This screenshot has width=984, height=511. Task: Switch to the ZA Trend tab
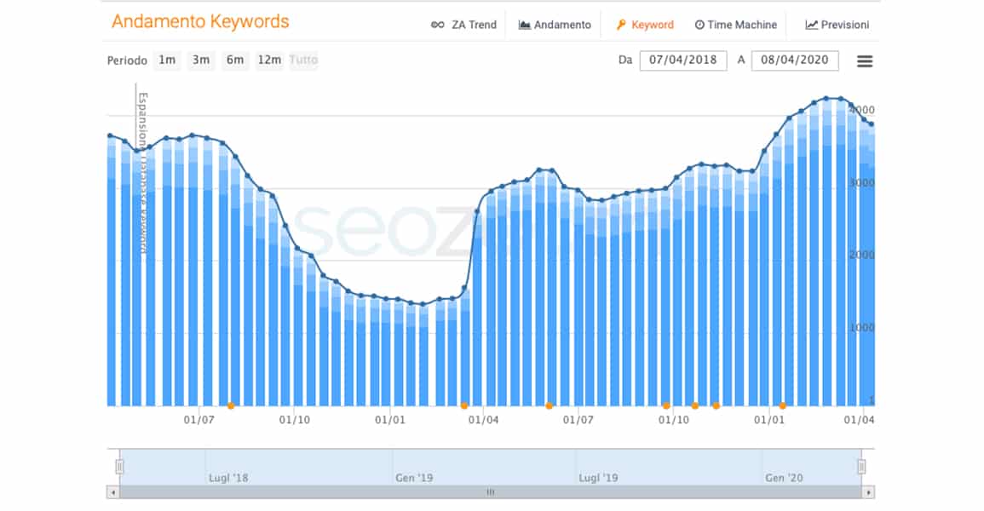[x=463, y=25]
